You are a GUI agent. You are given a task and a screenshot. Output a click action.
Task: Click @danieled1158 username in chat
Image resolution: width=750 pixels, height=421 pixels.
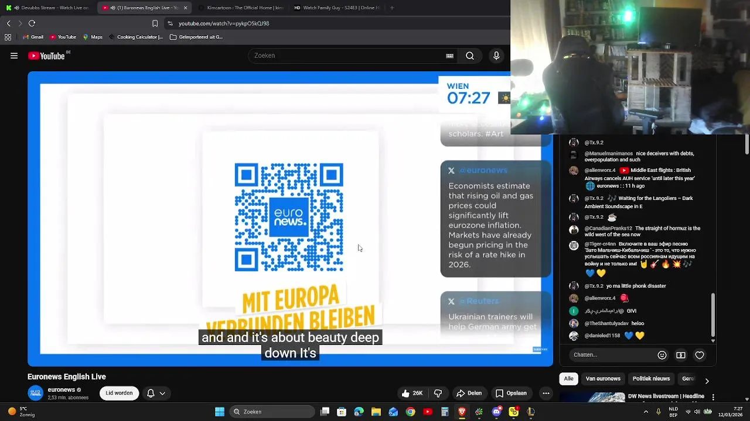coord(602,336)
